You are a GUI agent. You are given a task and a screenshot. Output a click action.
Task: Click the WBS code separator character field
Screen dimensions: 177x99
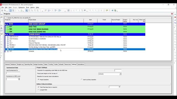pos(118,70)
